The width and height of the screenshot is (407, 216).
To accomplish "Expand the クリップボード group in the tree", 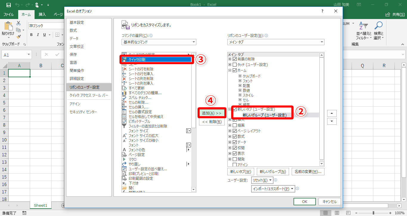I will click(x=240, y=76).
